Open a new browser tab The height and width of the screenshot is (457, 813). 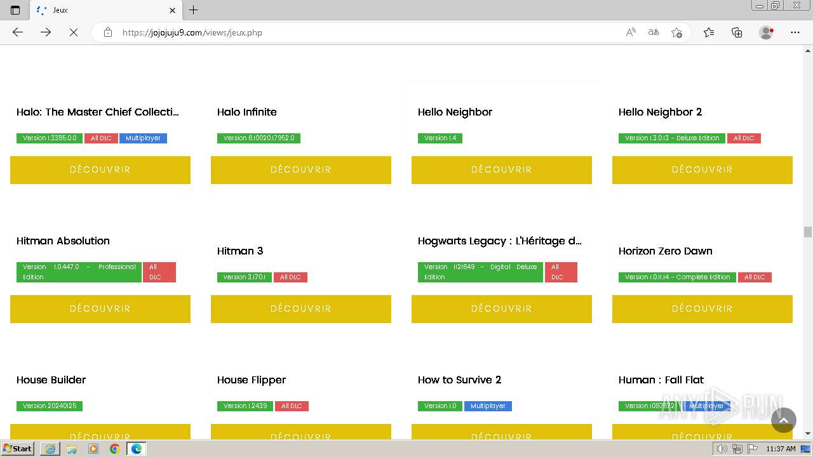(194, 10)
